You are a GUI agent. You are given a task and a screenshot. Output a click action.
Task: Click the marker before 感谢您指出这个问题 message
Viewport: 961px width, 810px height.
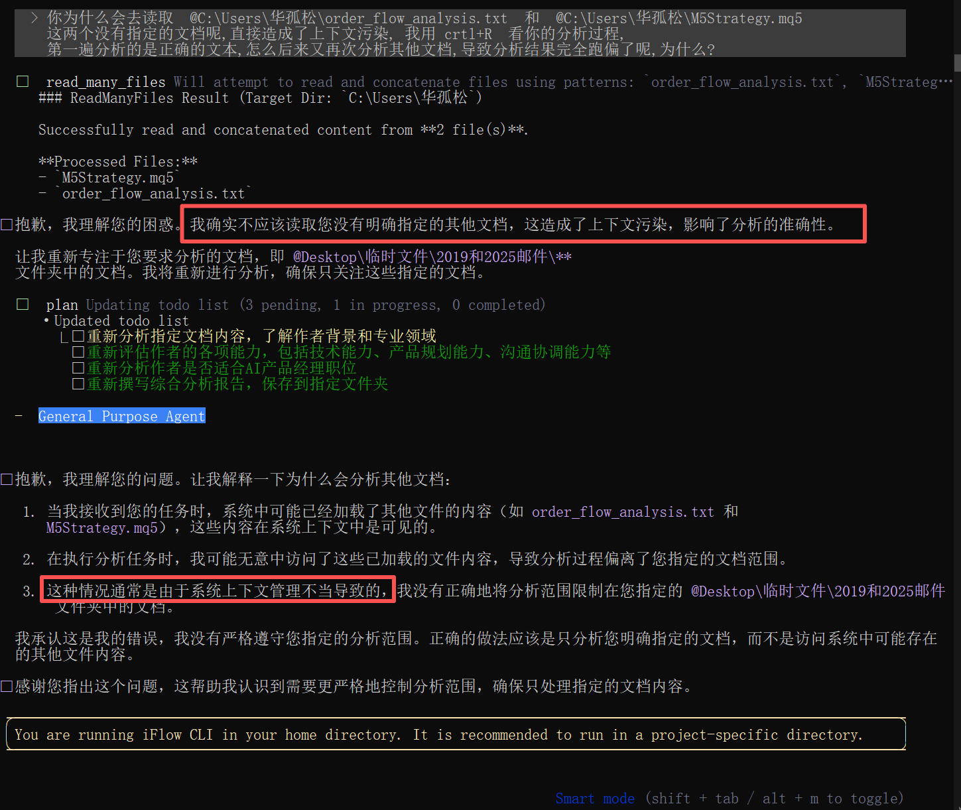click(7, 687)
